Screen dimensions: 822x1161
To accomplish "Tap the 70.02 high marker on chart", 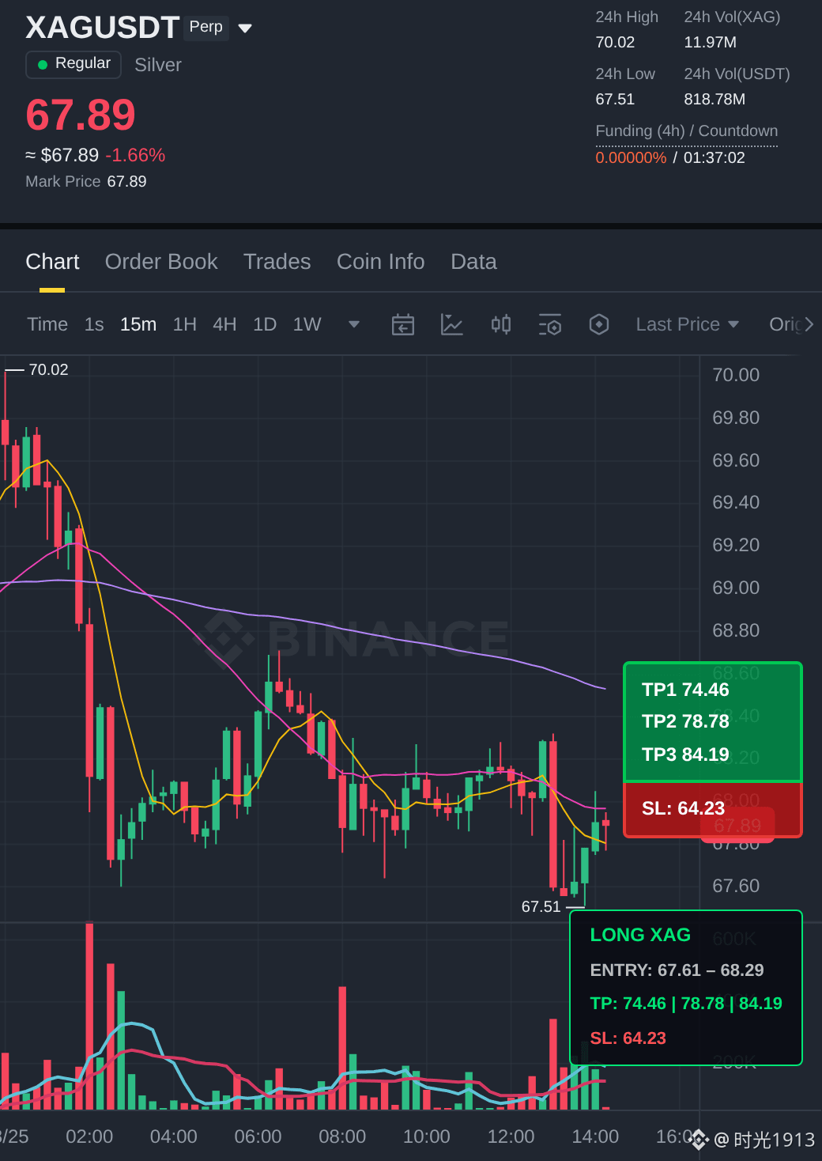I will click(x=48, y=369).
